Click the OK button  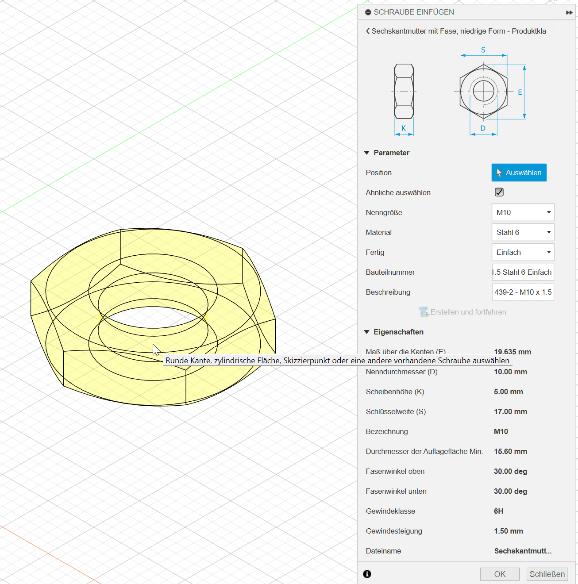(500, 574)
